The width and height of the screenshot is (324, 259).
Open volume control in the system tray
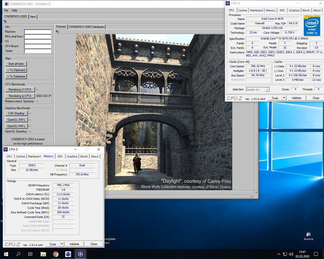pos(291,254)
